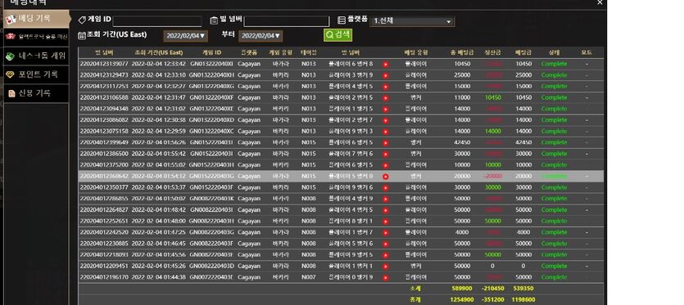684x305 pixels.
Task: Select the grand total value 1254900
Action: pos(462,300)
